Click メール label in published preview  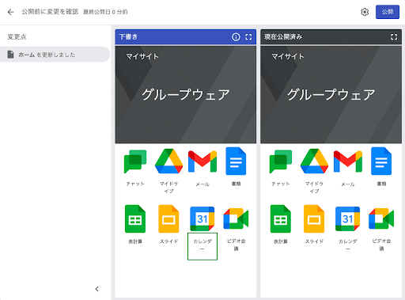(x=348, y=184)
